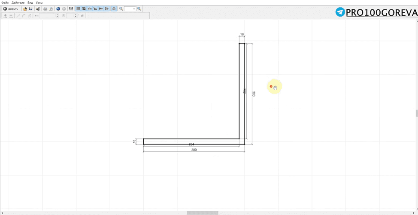Click the PRO100GOREVA link

382,12
